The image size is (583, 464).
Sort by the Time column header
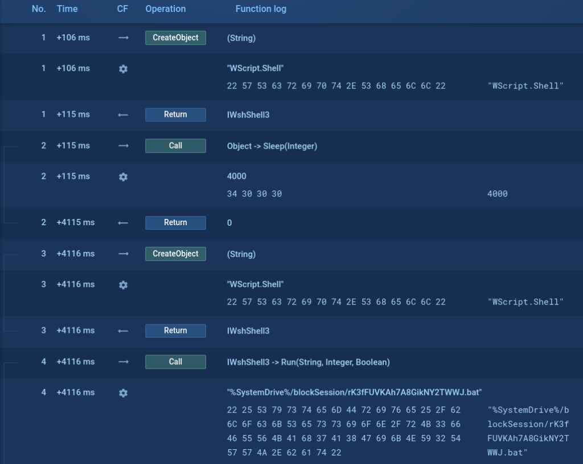(x=67, y=9)
